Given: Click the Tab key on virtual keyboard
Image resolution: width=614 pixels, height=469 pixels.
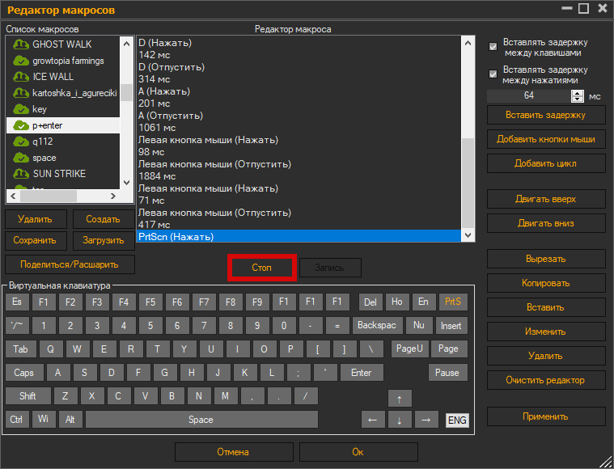Looking at the screenshot, I should tap(21, 349).
